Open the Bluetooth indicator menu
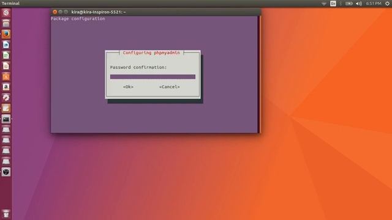Image resolution: width=392 pixels, height=220 pixels. (341, 4)
